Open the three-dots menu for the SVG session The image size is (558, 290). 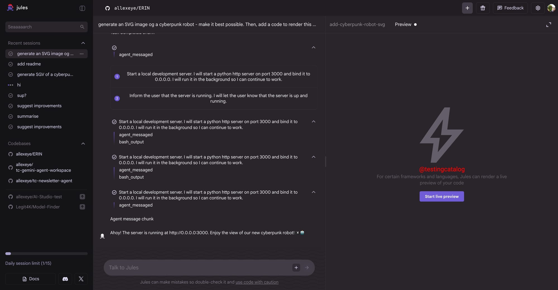[81, 54]
